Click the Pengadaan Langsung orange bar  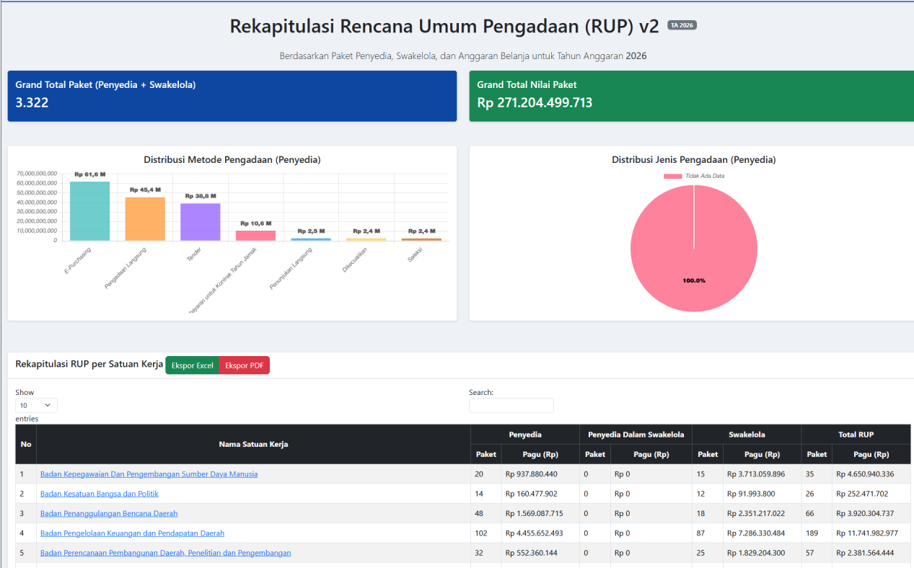pyautogui.click(x=145, y=219)
